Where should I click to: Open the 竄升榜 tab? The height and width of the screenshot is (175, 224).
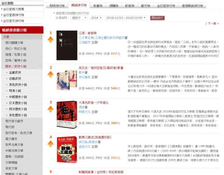145,6
